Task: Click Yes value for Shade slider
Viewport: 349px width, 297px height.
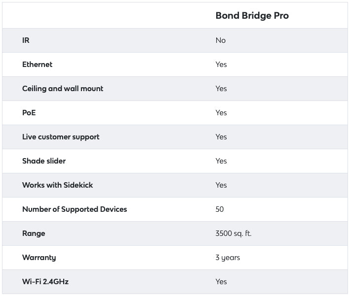Action: coord(221,161)
